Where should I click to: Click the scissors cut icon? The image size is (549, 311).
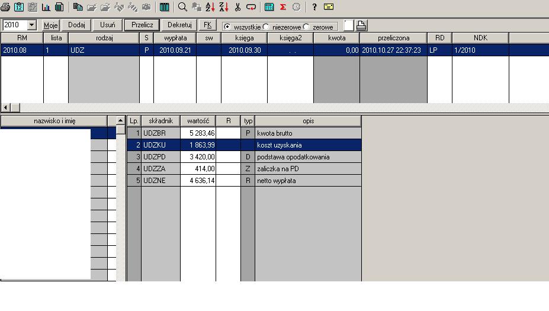click(237, 7)
